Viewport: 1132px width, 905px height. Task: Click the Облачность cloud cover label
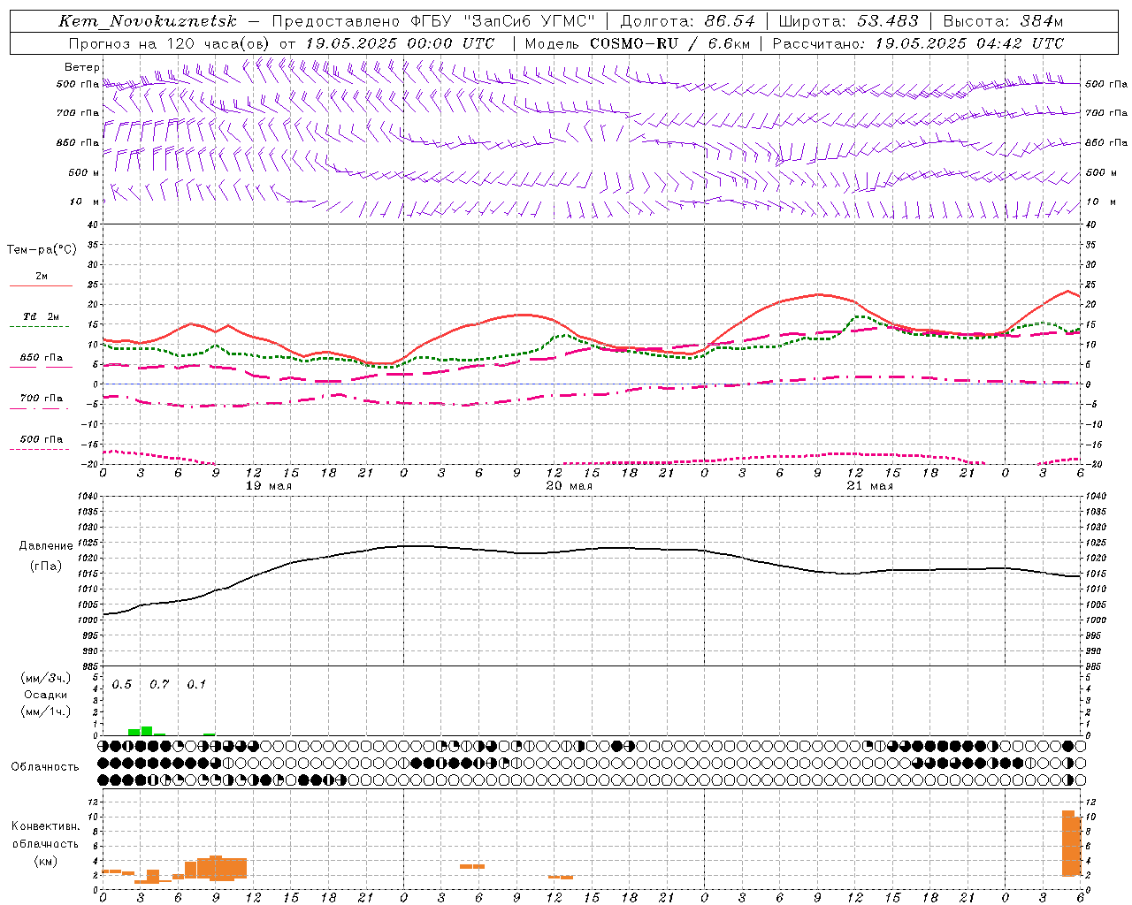[x=45, y=767]
